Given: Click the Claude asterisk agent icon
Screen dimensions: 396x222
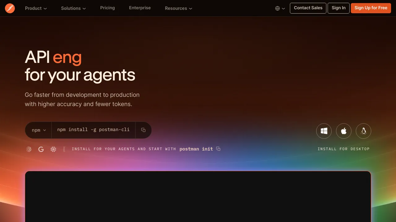Looking at the screenshot, I should click(54, 149).
